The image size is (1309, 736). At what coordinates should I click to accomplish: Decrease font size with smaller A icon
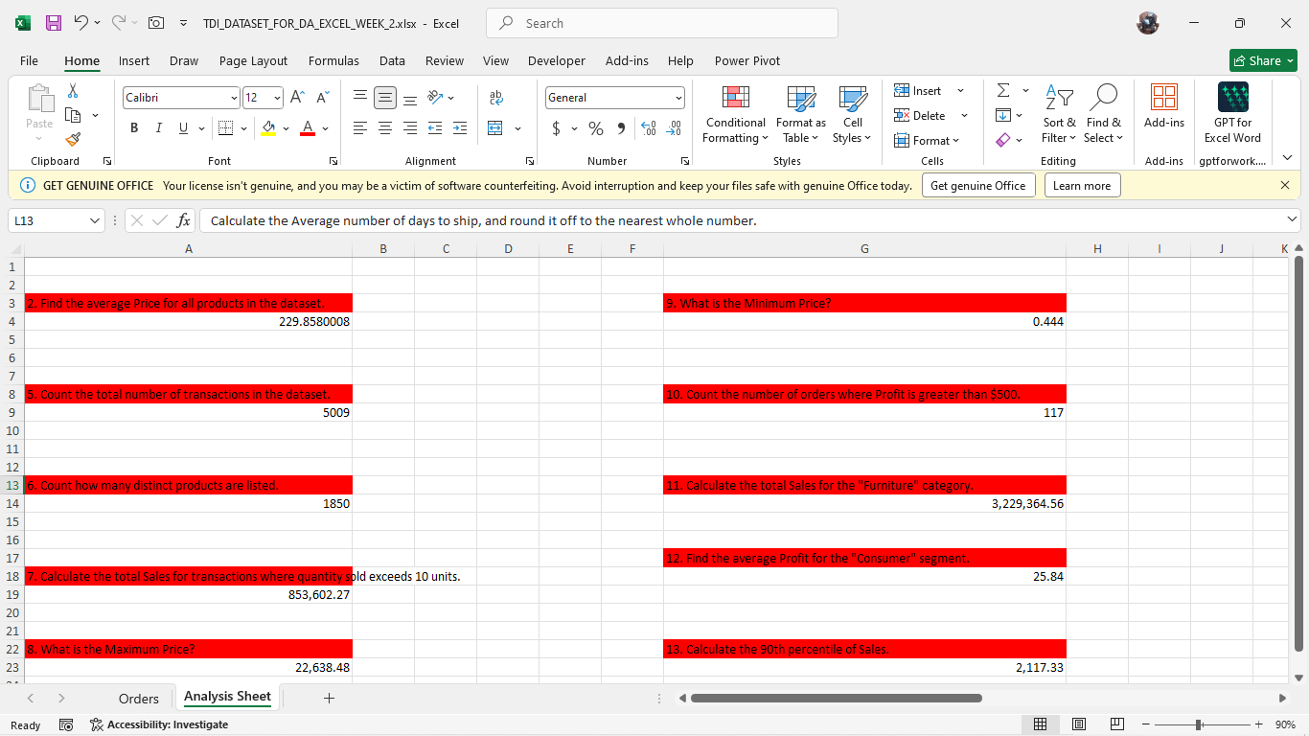(322, 98)
